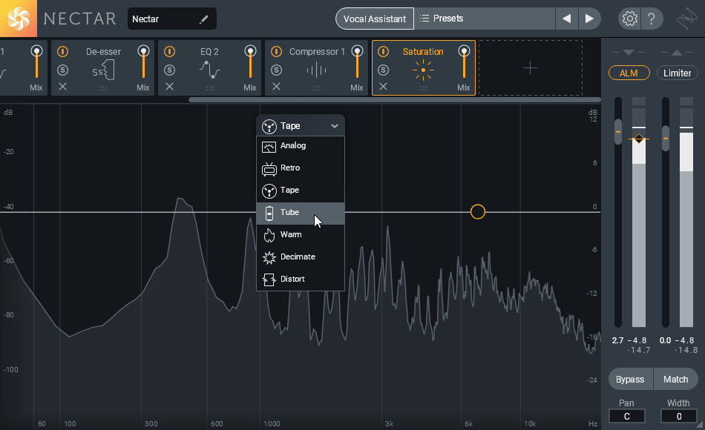Choose Analog saturation mode

pyautogui.click(x=301, y=146)
